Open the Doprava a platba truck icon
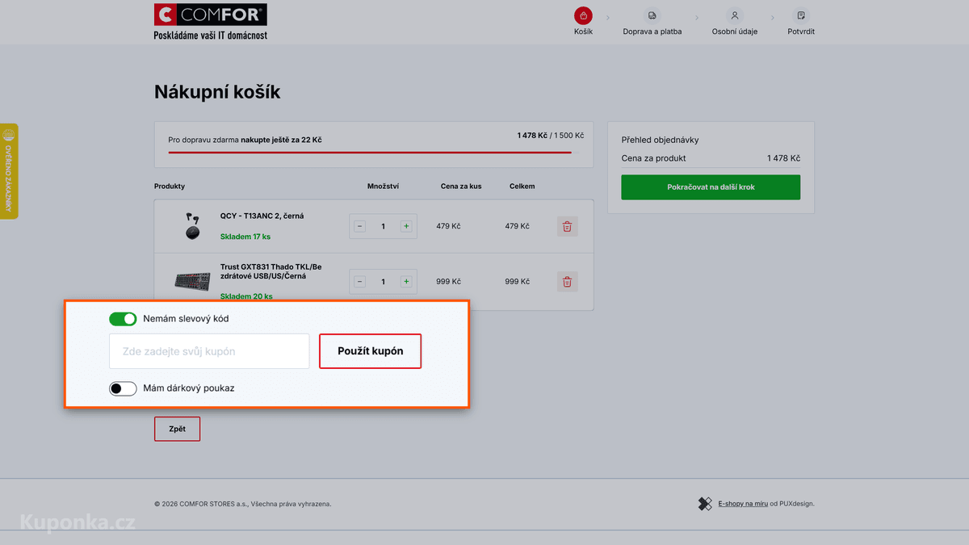Screen dimensions: 969x545 pyautogui.click(x=652, y=15)
